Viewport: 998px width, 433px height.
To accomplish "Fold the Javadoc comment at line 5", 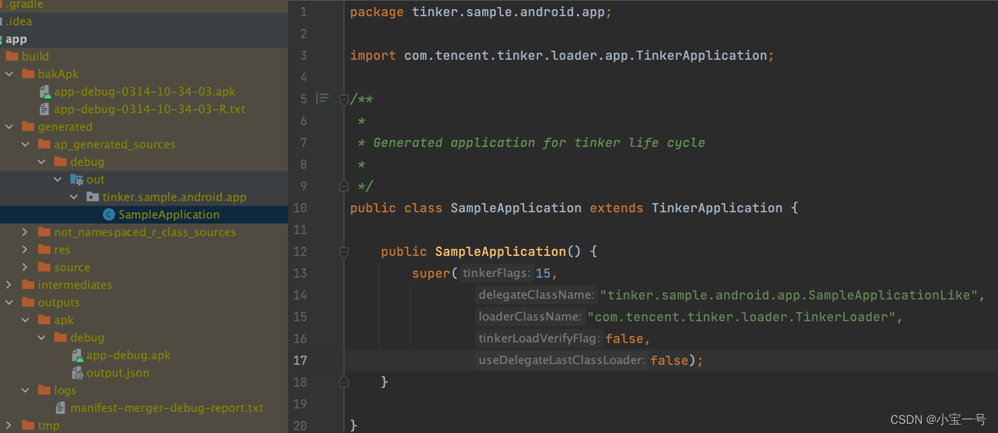I will click(x=344, y=99).
